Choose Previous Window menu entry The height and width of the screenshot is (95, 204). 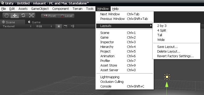coord(125,19)
